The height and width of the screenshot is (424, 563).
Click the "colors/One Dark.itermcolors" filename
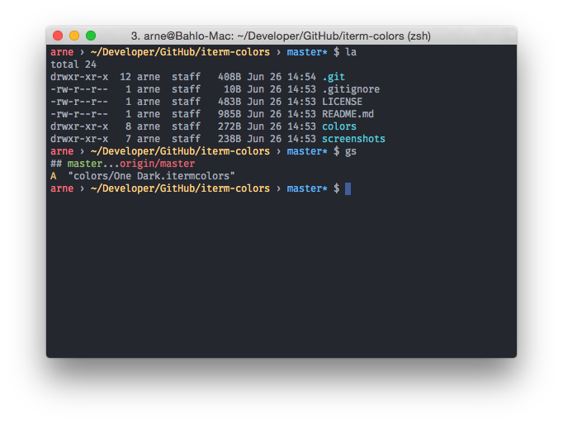[x=152, y=176]
